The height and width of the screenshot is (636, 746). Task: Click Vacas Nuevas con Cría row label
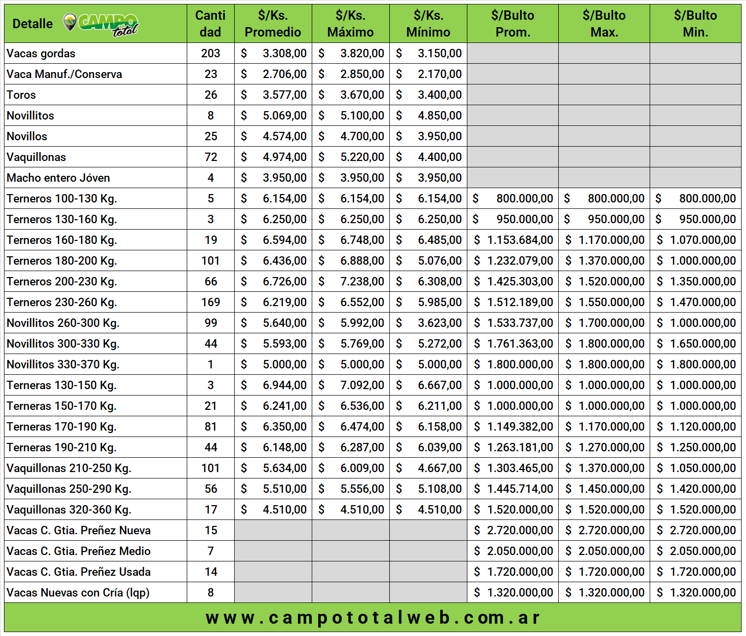click(78, 593)
